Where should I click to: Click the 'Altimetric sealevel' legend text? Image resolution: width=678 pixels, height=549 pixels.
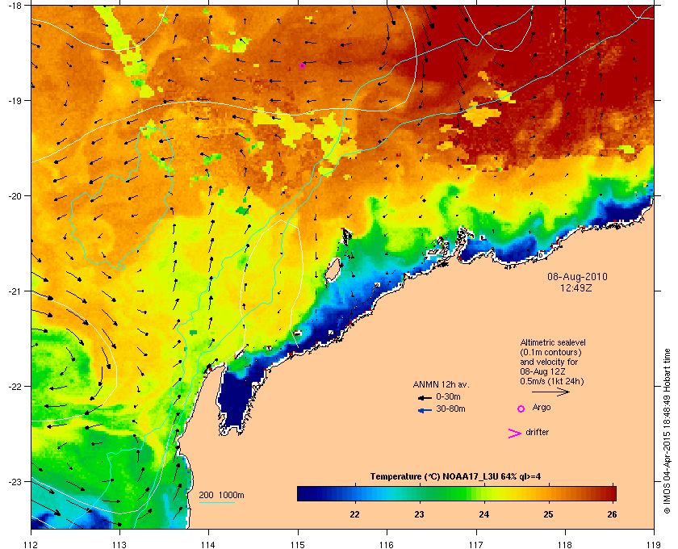[x=553, y=342]
